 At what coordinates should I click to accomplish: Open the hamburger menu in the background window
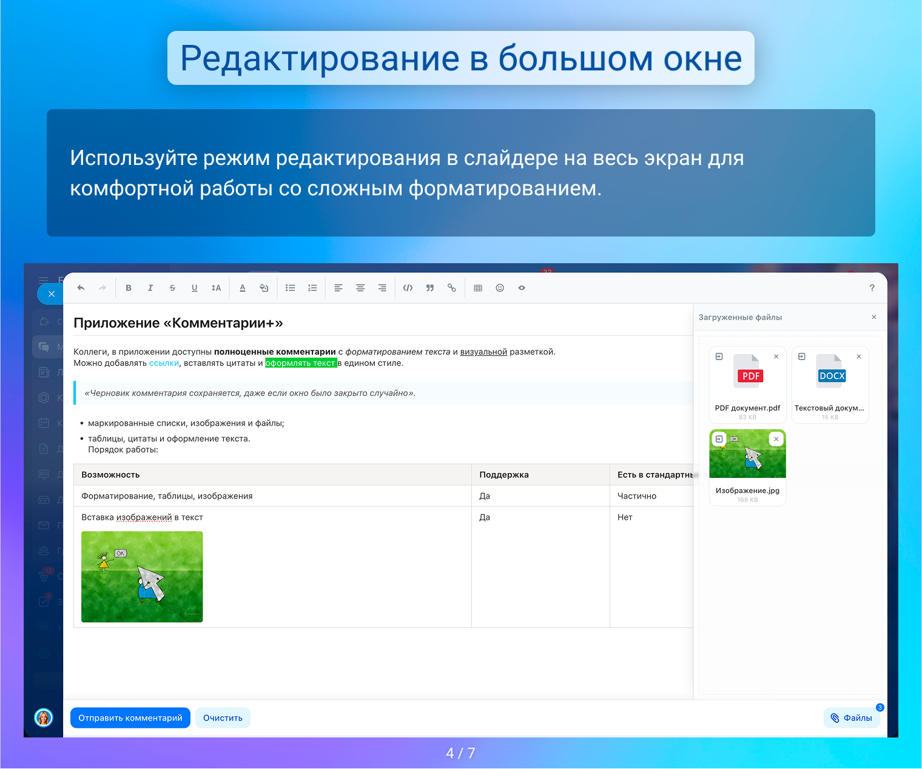44,280
